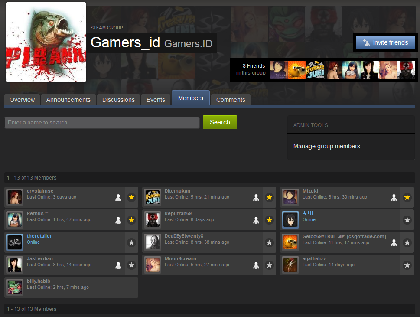
Task: Open theretailer's profile name link
Action: tap(39, 236)
